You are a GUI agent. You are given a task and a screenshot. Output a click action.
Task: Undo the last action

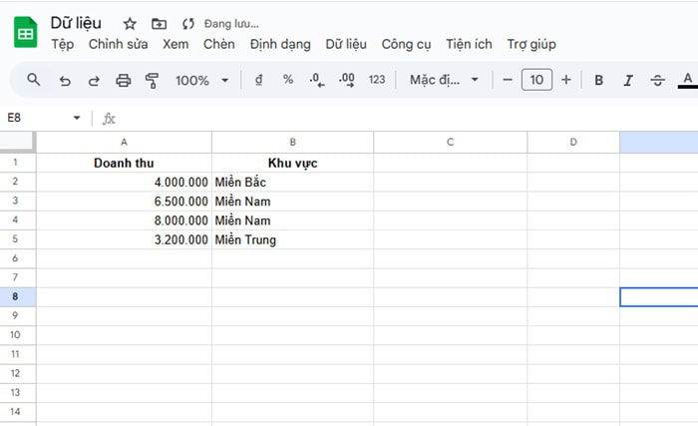tap(65, 80)
